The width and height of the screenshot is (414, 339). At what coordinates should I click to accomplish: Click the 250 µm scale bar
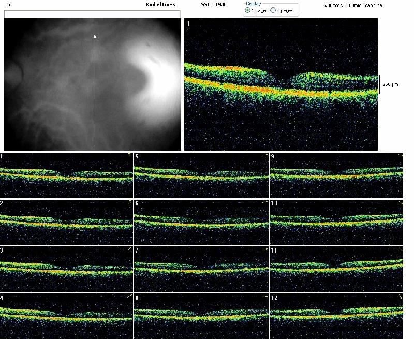pos(379,84)
